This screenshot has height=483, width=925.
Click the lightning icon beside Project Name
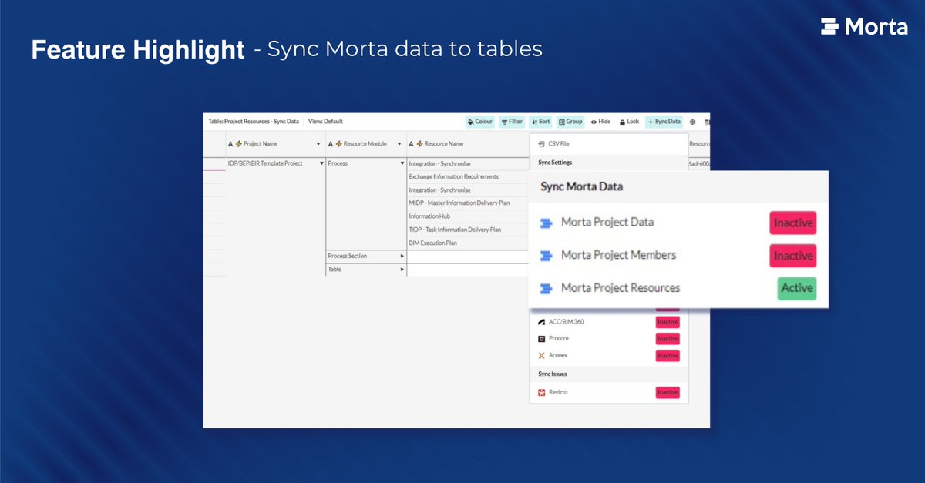[x=239, y=144]
